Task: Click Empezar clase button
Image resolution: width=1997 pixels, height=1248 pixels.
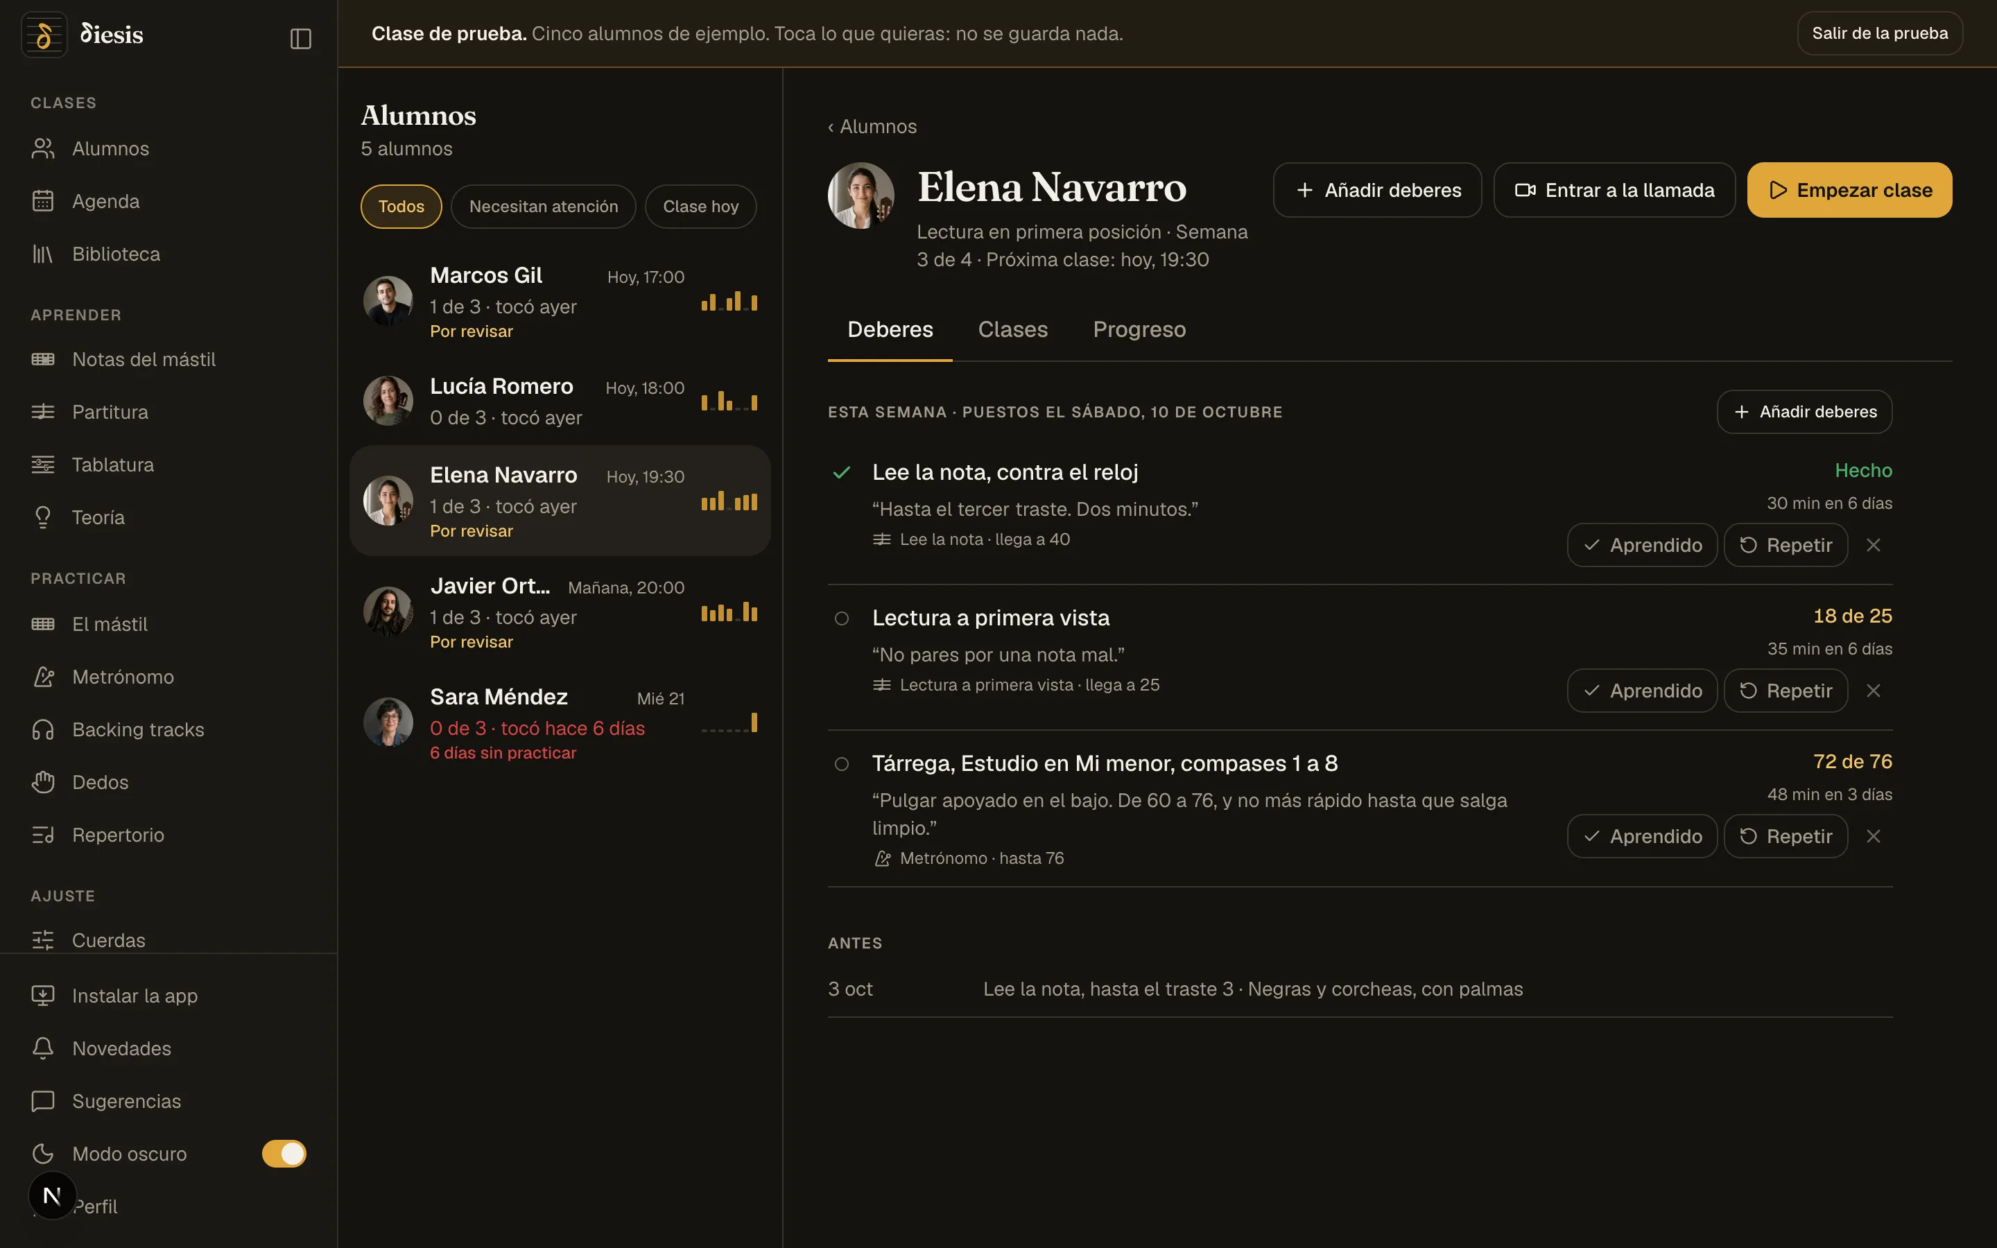Action: pyautogui.click(x=1849, y=190)
